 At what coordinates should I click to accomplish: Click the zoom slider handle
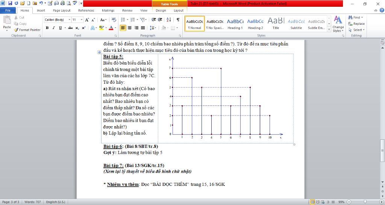click(365, 202)
